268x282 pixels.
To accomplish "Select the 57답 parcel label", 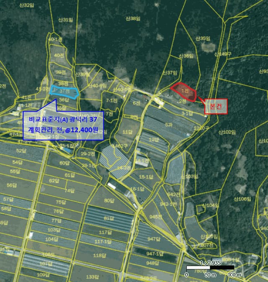I will [x=8, y=199].
